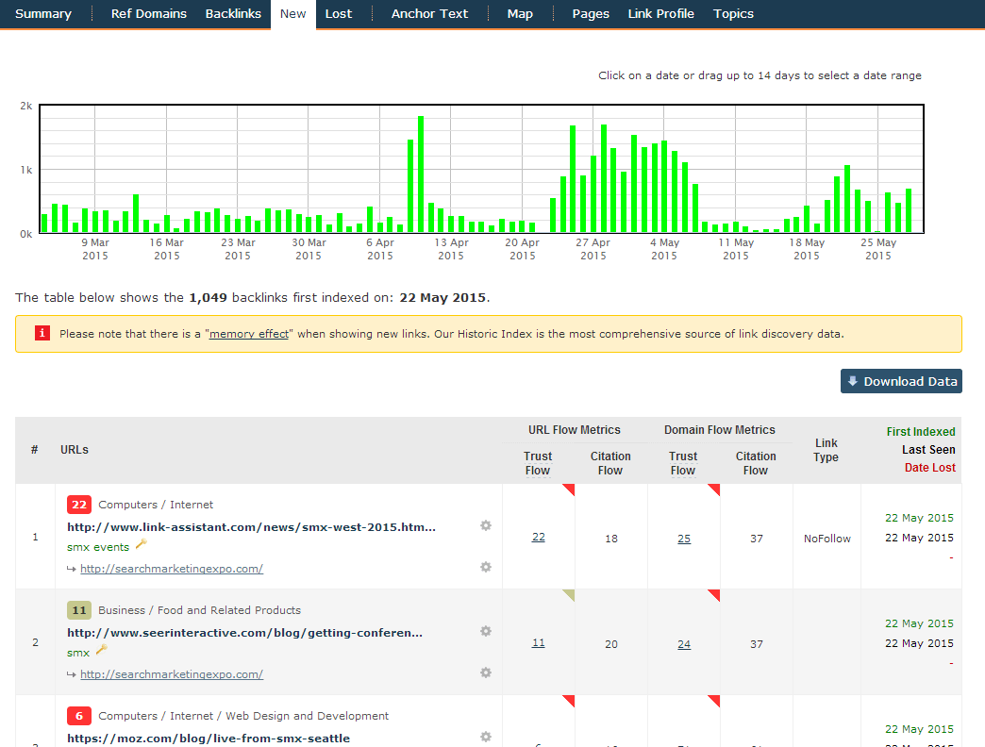Switch to the Lost tab
This screenshot has height=747, width=985.
coord(339,14)
